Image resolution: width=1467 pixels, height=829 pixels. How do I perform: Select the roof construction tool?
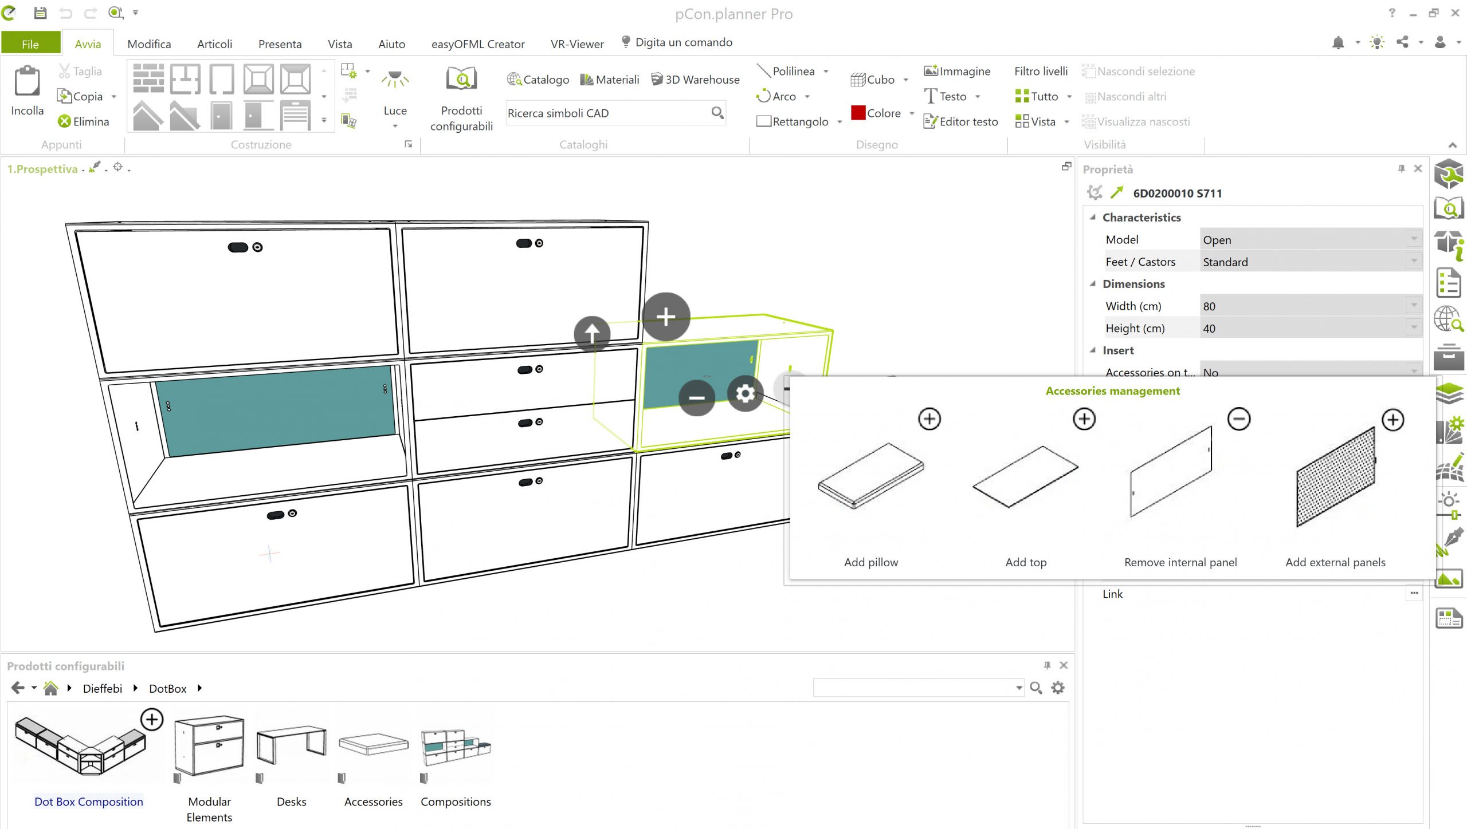point(148,115)
